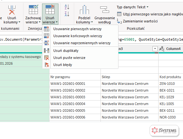Click the BEX-1011 product code cell

click(171, 110)
